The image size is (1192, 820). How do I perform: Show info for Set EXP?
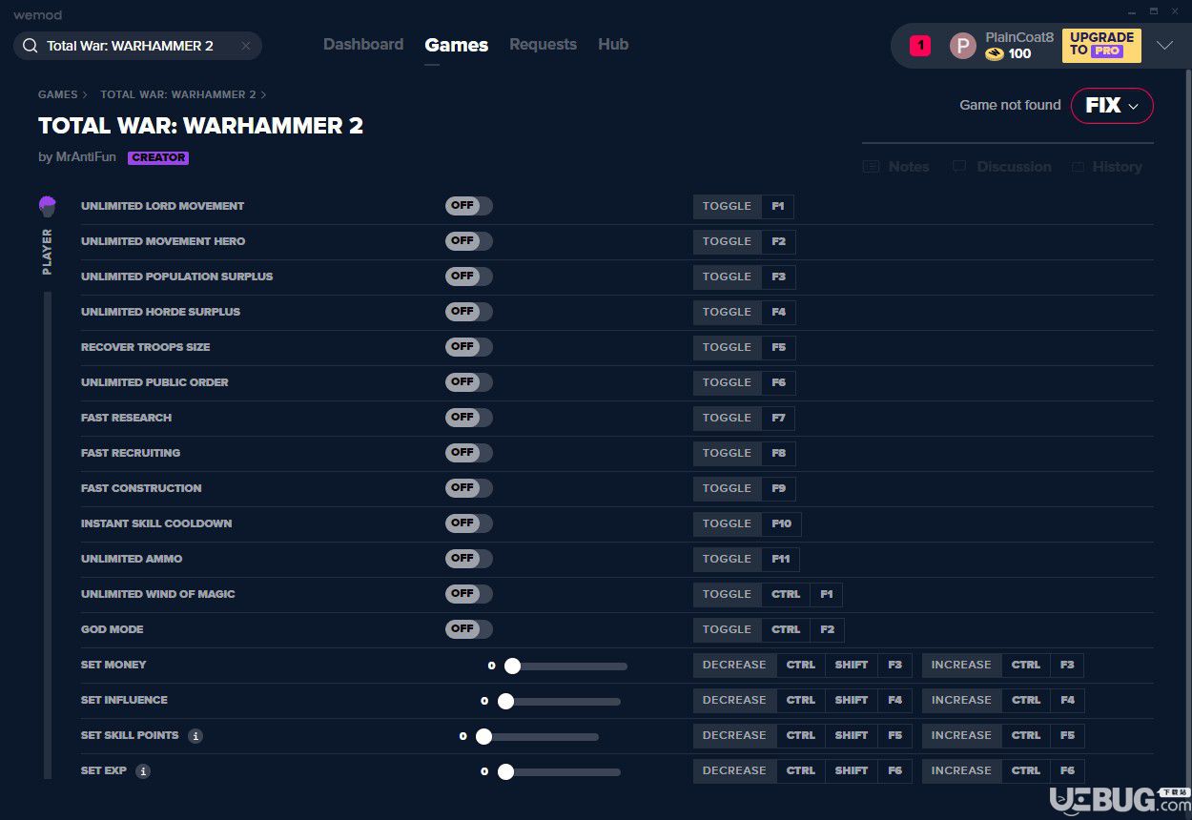pyautogui.click(x=143, y=771)
